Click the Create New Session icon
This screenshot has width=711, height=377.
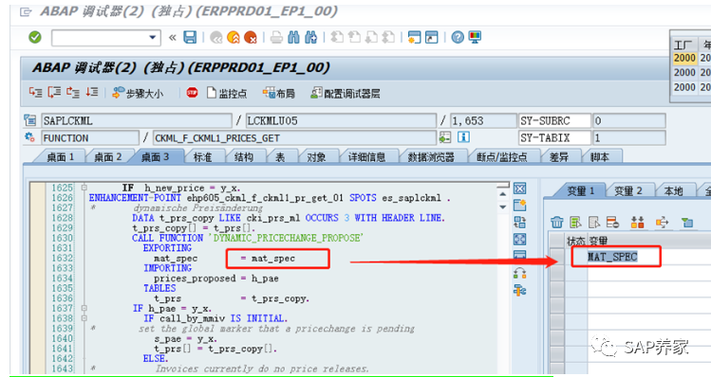click(x=414, y=37)
